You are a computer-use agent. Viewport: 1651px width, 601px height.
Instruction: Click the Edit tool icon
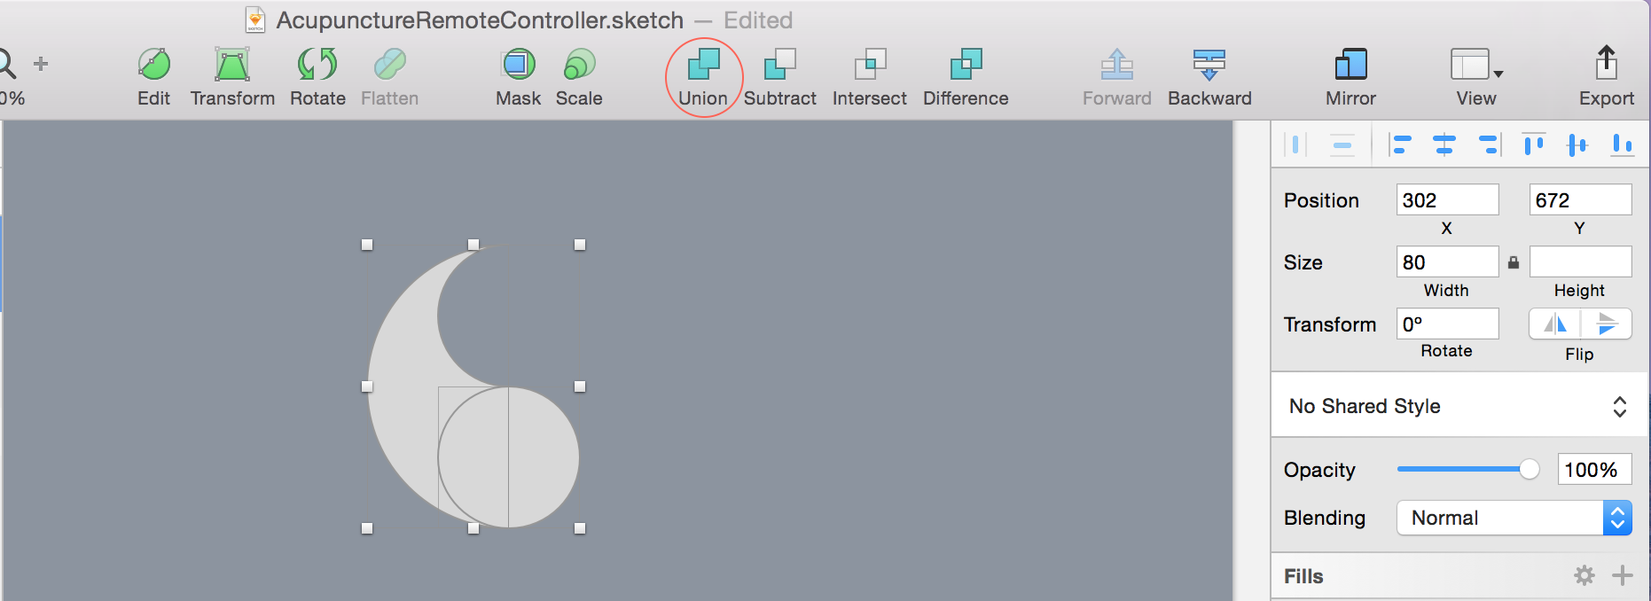click(153, 65)
